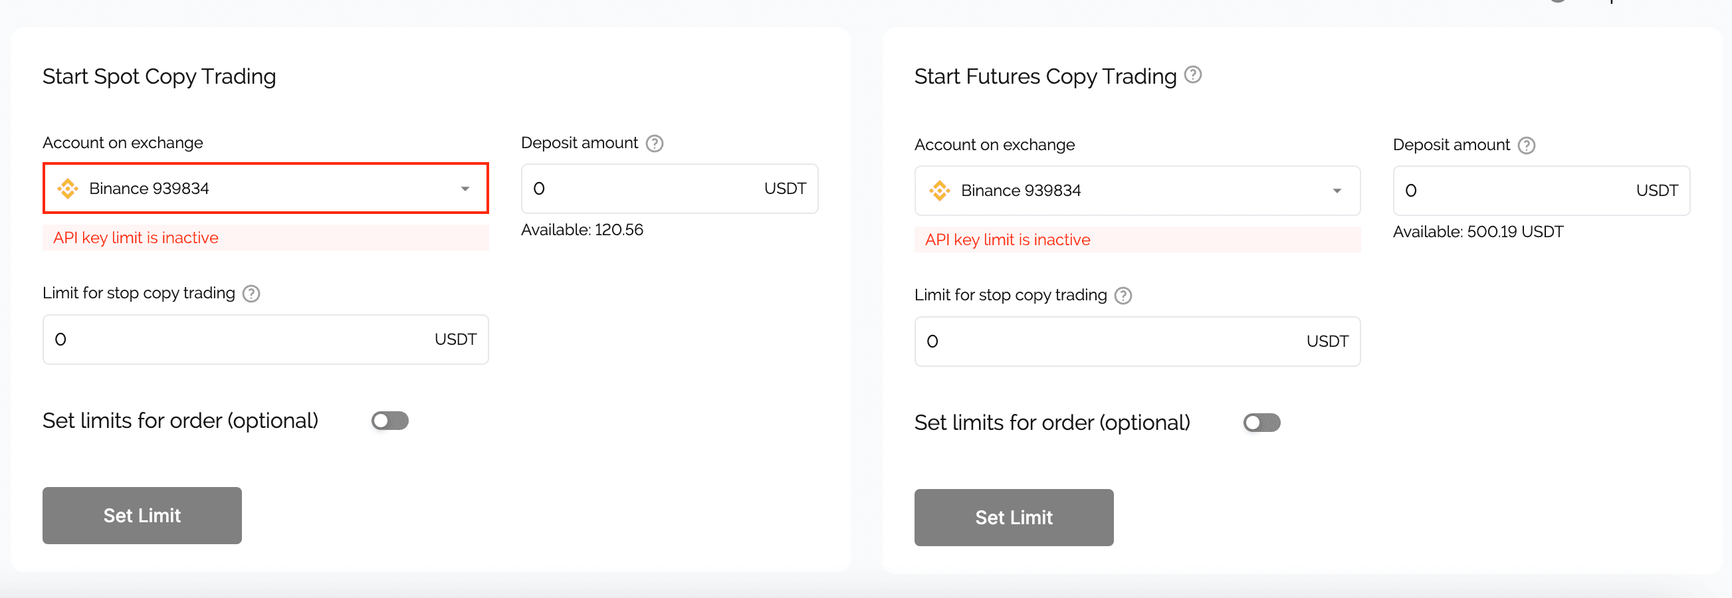
Task: Expand Spot account dropdown arrow
Action: click(x=465, y=189)
